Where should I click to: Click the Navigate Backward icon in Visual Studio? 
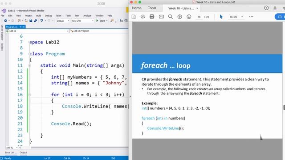click(6, 21)
